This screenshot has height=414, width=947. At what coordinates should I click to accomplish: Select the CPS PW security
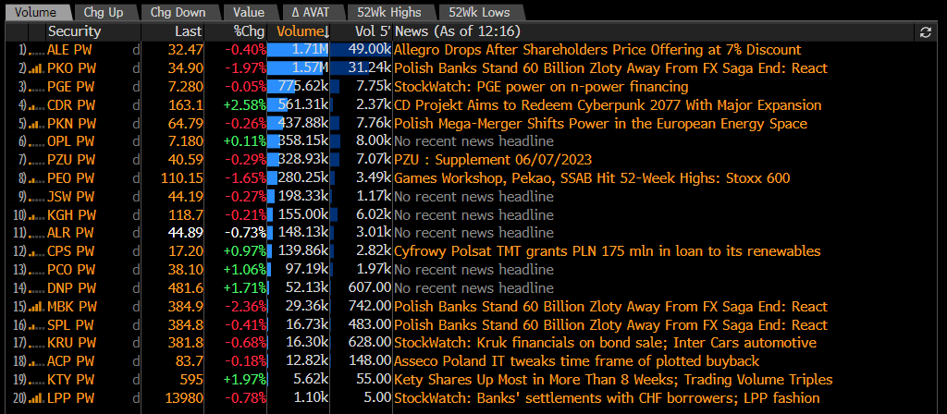(x=70, y=251)
